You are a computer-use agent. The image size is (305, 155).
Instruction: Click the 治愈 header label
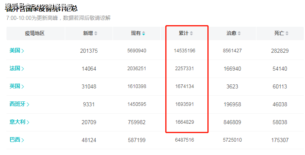pos(231,33)
